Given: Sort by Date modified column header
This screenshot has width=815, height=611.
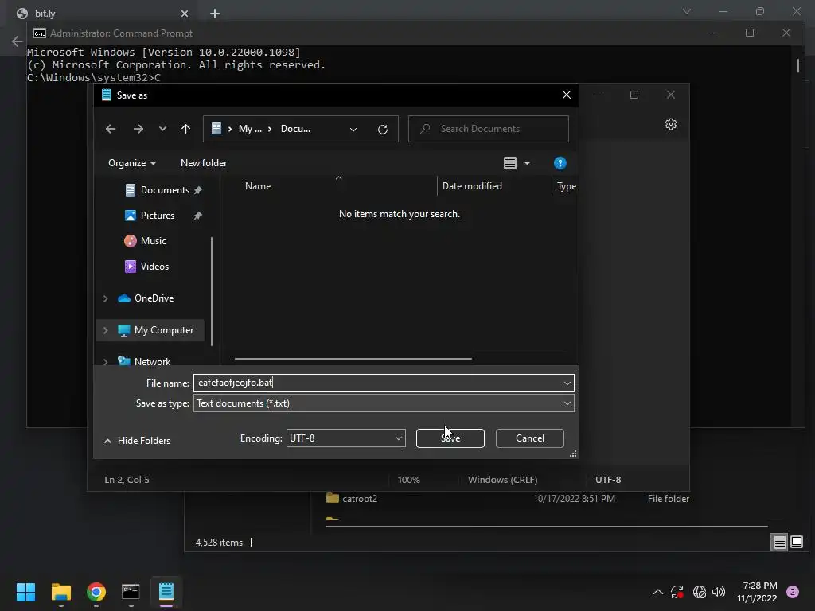Looking at the screenshot, I should pos(472,186).
